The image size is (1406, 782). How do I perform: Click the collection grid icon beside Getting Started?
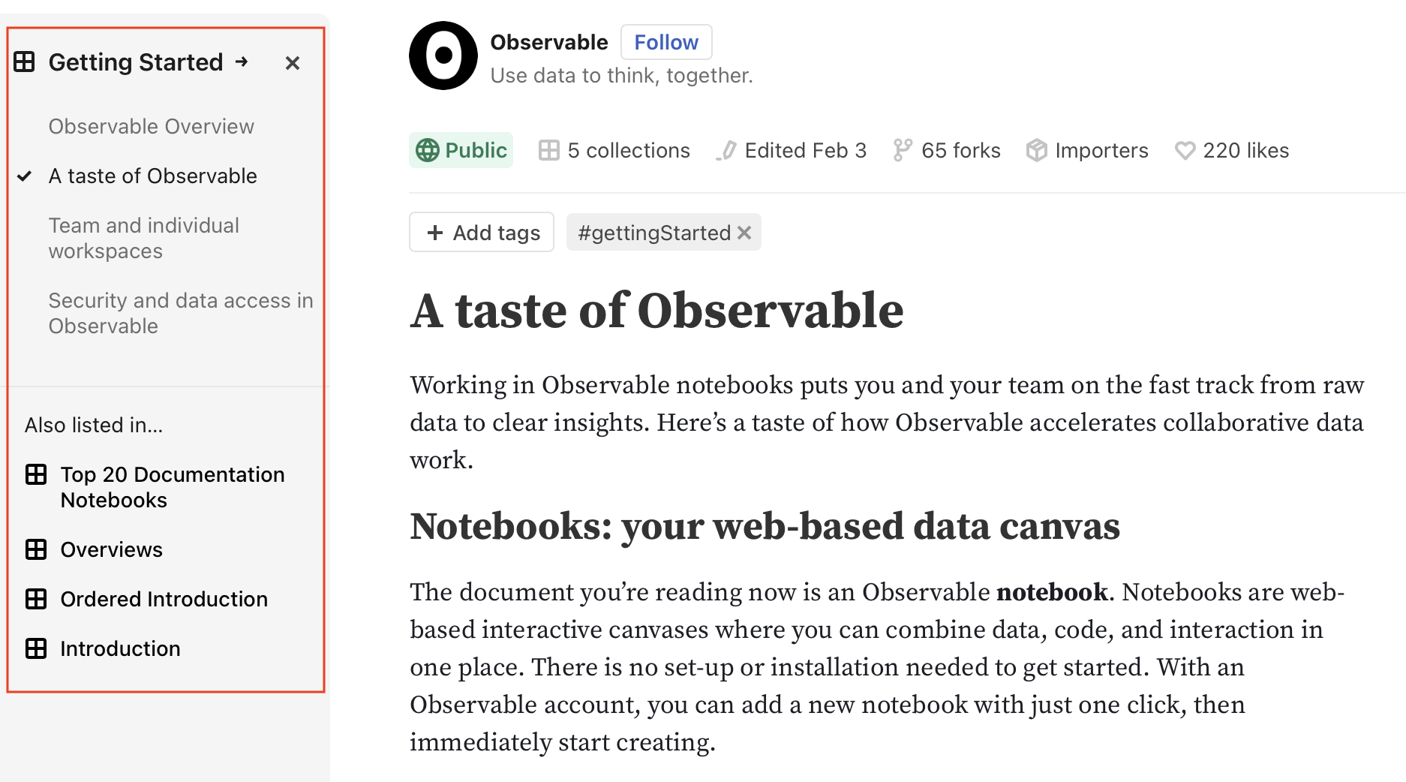(25, 62)
